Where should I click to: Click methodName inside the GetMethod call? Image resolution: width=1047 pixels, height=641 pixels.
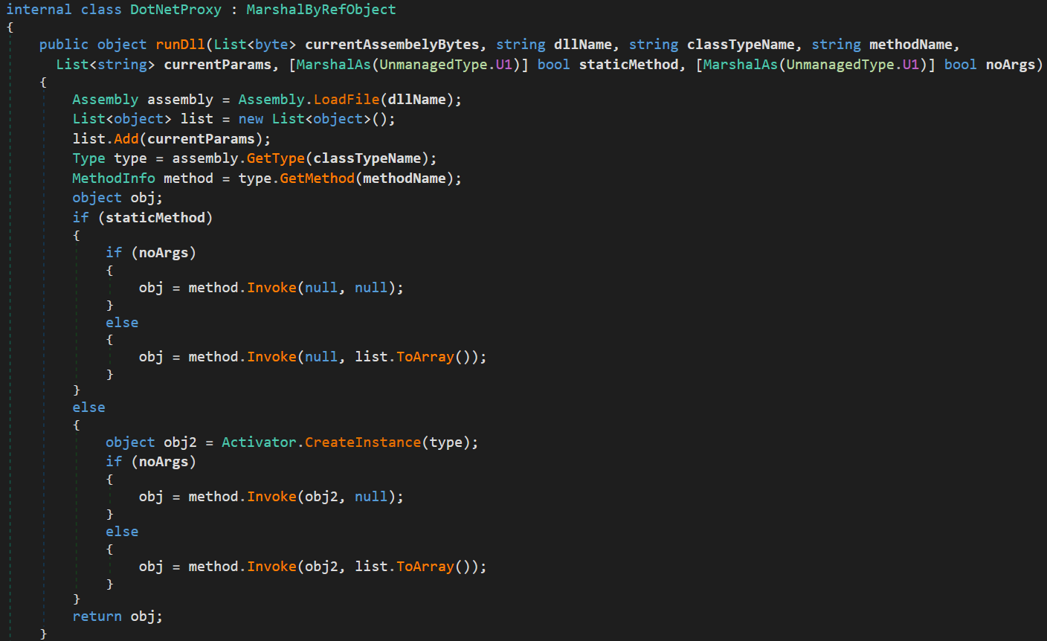(x=405, y=178)
